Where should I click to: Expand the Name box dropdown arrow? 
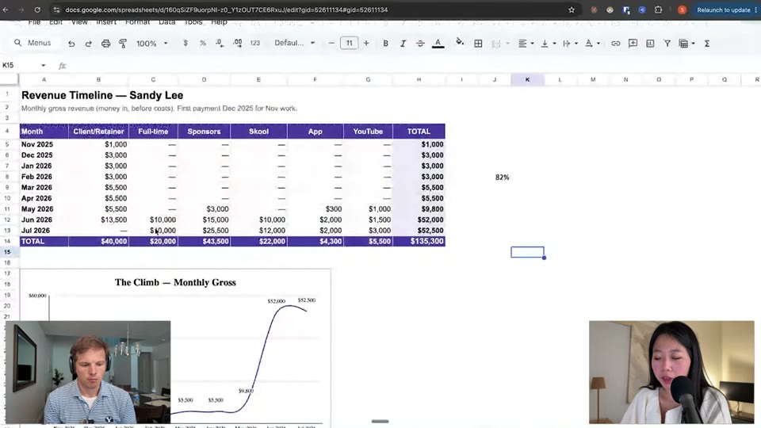click(43, 66)
